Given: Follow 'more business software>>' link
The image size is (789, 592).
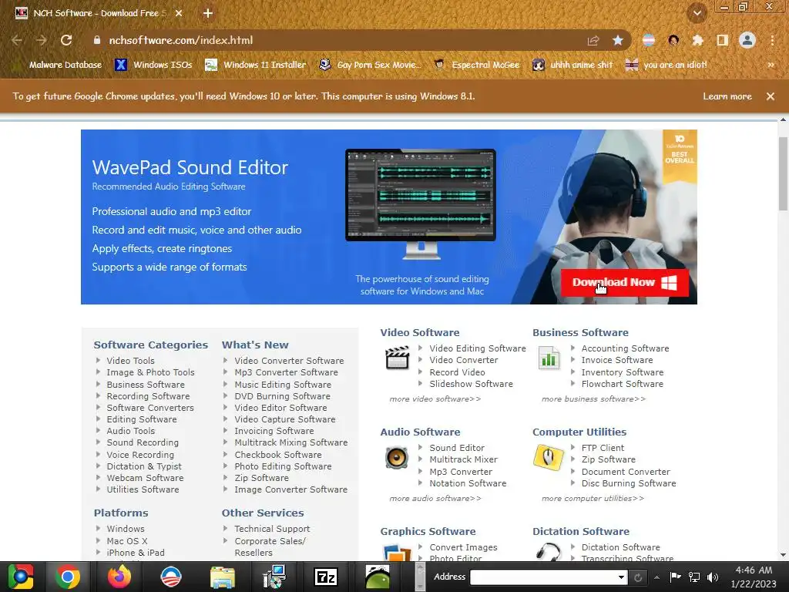Looking at the screenshot, I should point(594,399).
